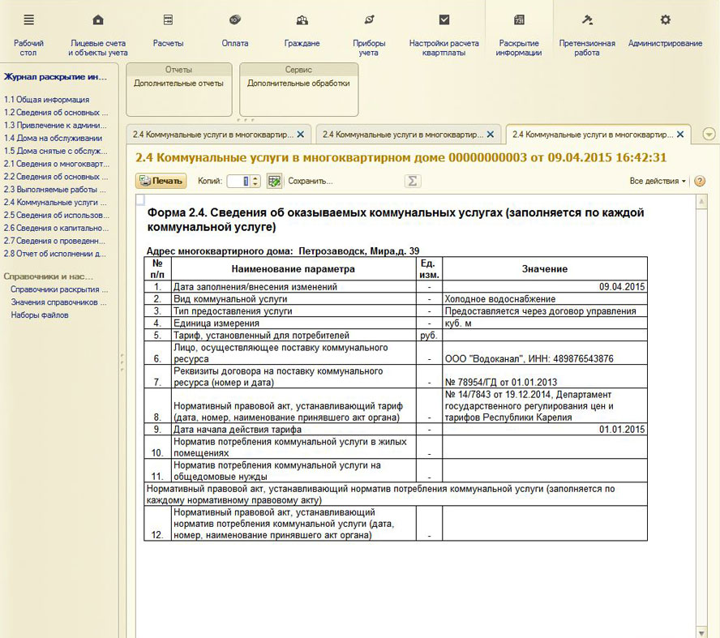Open tab list dropdown circle arrow
This screenshot has width=720, height=638.
709,135
